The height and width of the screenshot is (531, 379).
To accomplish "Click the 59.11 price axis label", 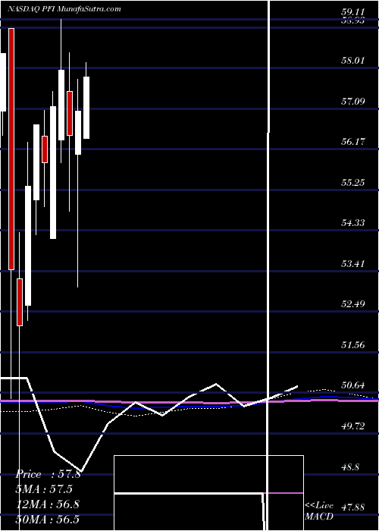I will tap(352, 11).
